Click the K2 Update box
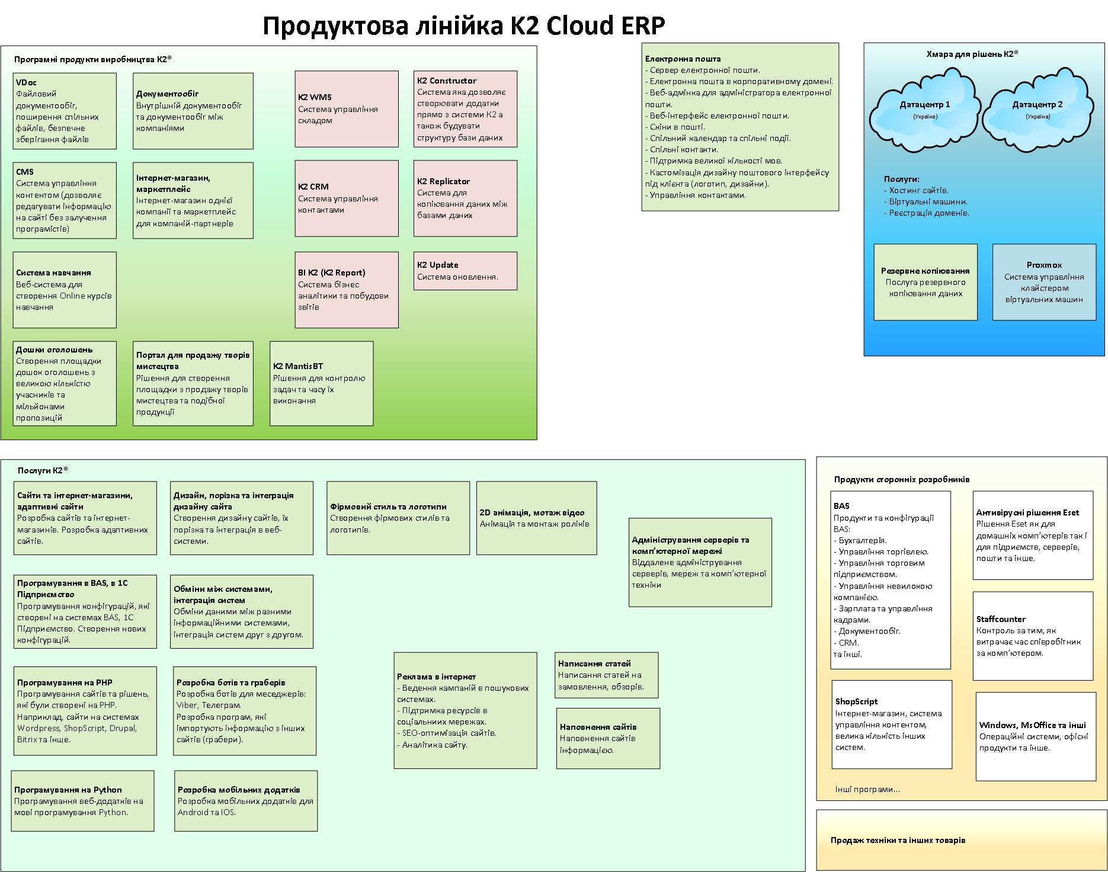The height and width of the screenshot is (872, 1108). pos(465,271)
